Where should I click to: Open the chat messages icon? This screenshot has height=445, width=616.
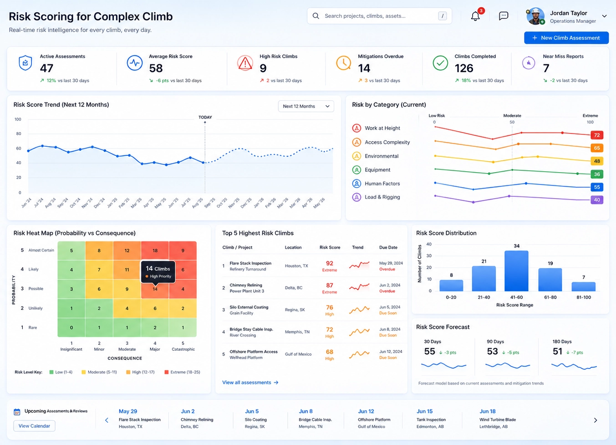tap(504, 16)
